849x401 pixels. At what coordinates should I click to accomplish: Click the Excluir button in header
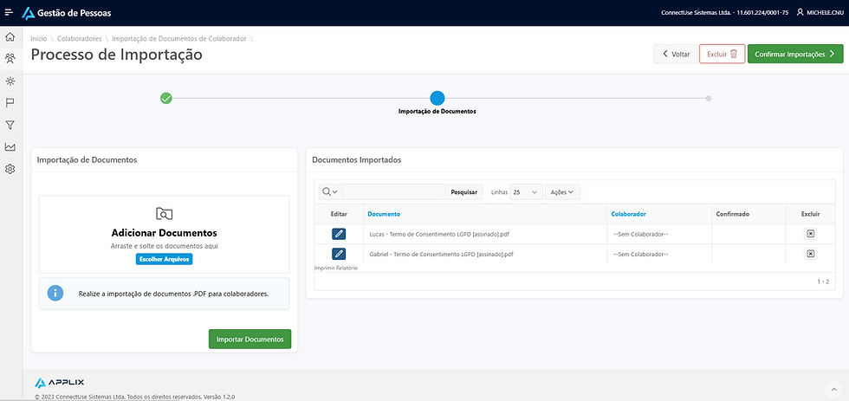723,54
